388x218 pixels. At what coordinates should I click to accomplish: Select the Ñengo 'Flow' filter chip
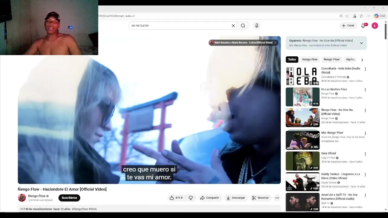[332, 60]
